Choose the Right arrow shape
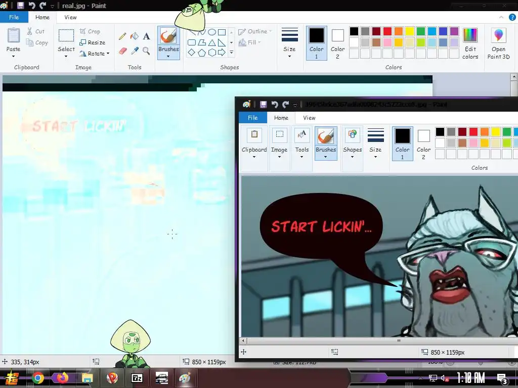Screen dimensions: 518x388 click(x=222, y=53)
